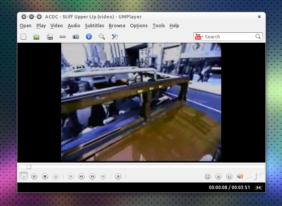This screenshot has width=282, height=206.
Task: Show media info with blue info icon
Action: point(89,37)
